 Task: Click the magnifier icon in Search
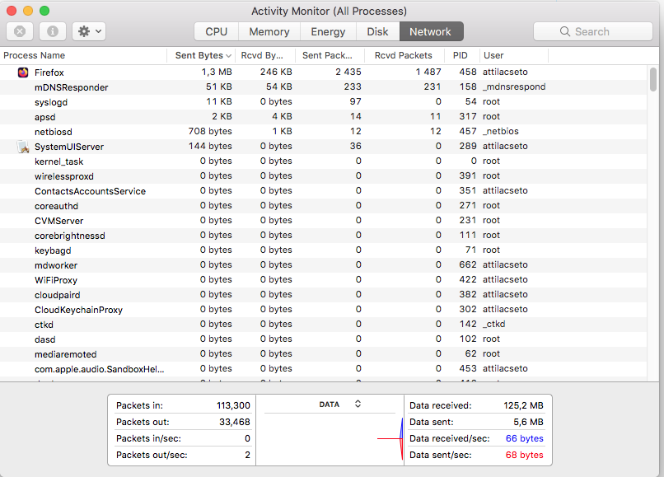(565, 31)
